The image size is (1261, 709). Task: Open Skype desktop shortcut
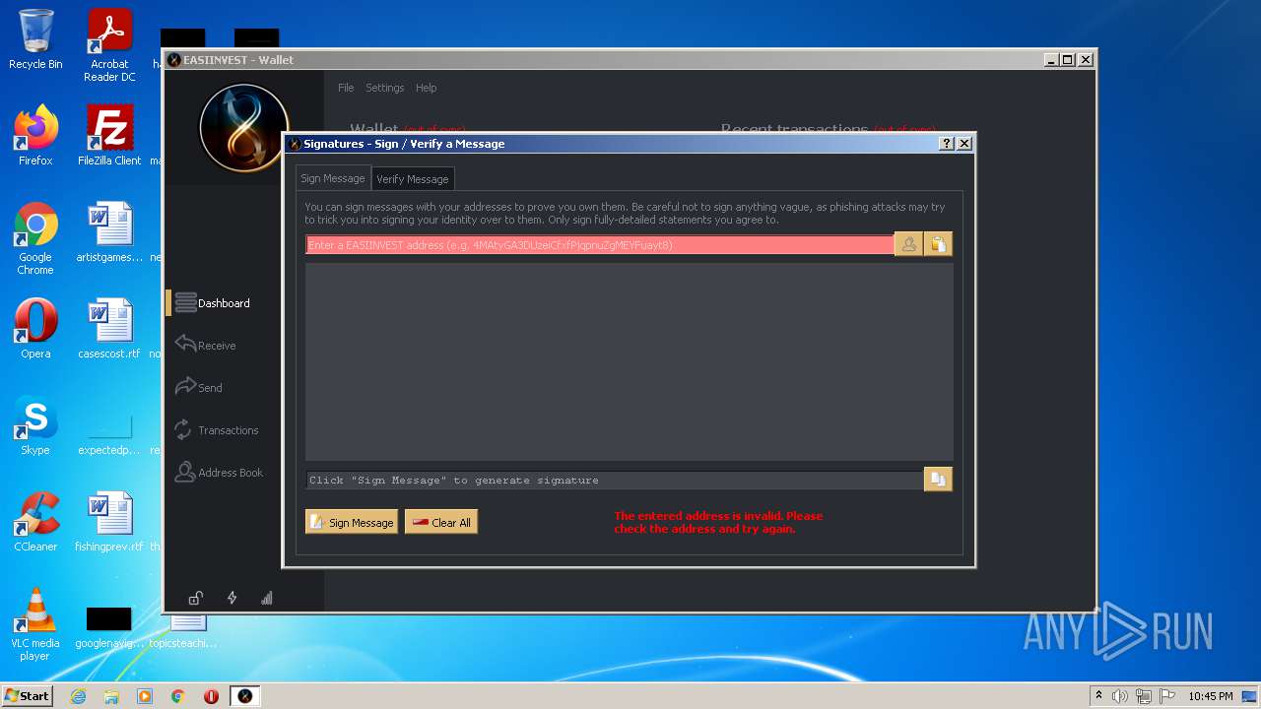point(35,425)
